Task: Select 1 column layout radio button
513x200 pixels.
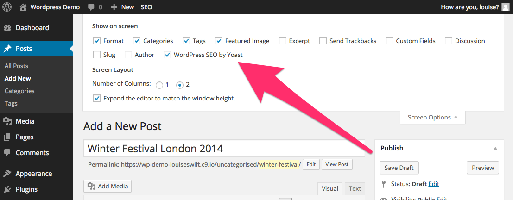Action: coord(159,85)
